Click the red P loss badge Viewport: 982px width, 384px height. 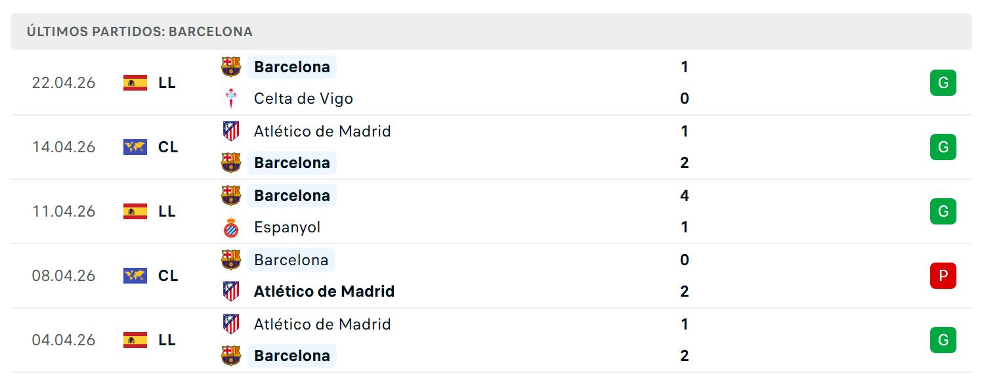click(943, 276)
